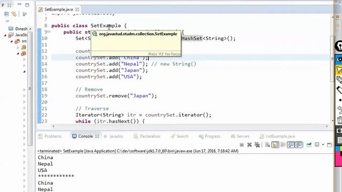The image size is (342, 192).
Task: Click Remove Launch icon in console
Action: [x=250, y=145]
